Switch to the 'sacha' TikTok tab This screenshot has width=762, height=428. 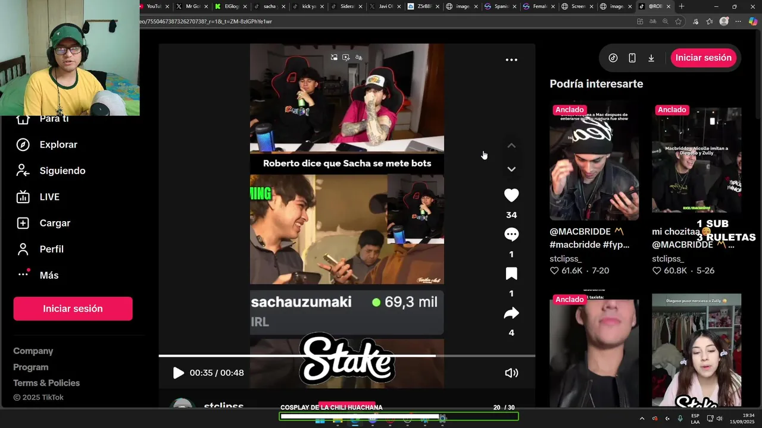point(270,7)
